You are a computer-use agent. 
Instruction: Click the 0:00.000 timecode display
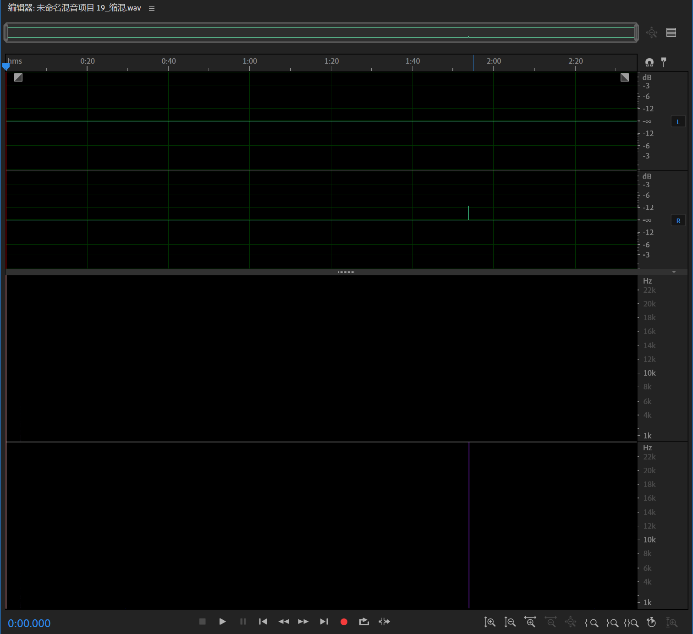[29, 623]
